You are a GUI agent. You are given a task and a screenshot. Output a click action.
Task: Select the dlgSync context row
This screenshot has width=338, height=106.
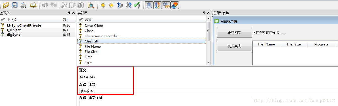click(x=38, y=35)
